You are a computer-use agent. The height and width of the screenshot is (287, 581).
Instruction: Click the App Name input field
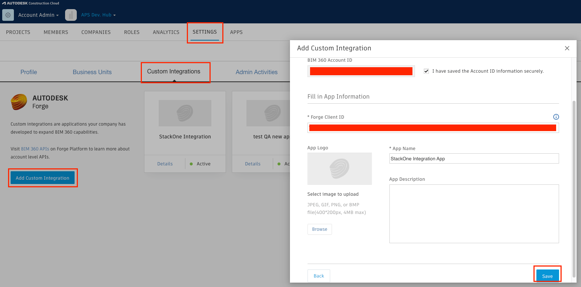(474, 158)
